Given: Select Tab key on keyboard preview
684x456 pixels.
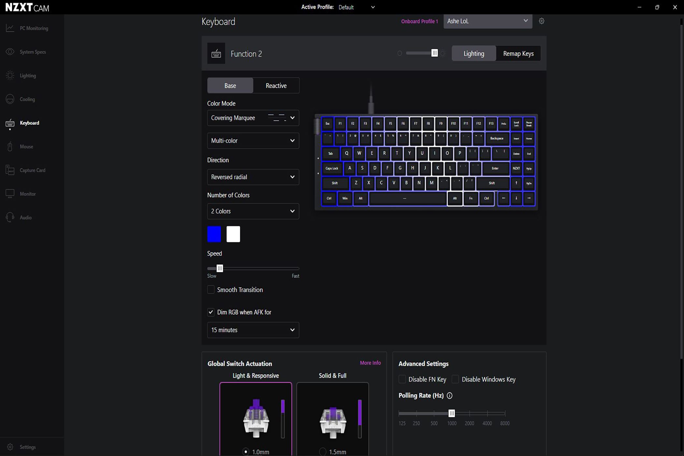Looking at the screenshot, I should tap(330, 153).
